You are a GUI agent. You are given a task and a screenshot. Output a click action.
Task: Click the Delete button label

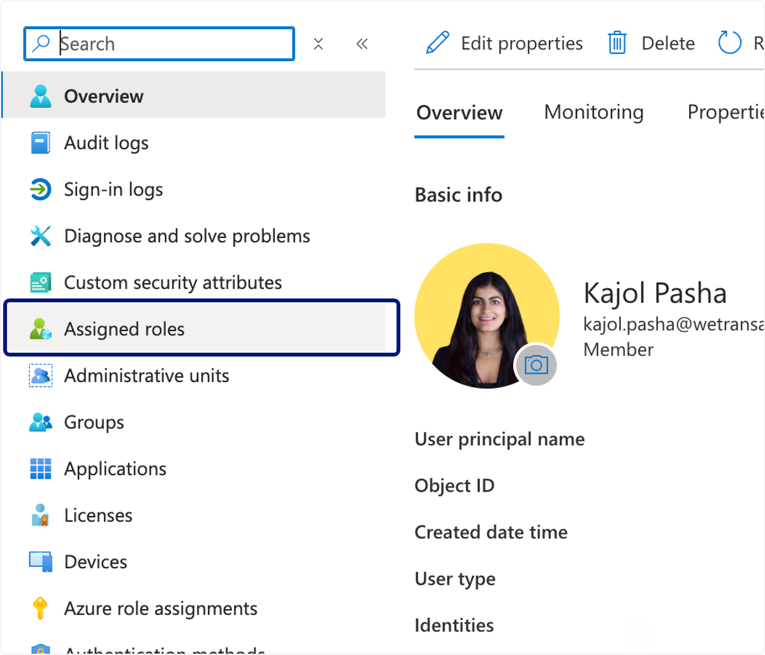pos(668,43)
